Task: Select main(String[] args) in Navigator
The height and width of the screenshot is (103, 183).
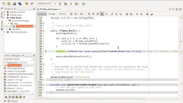Action: (17, 71)
